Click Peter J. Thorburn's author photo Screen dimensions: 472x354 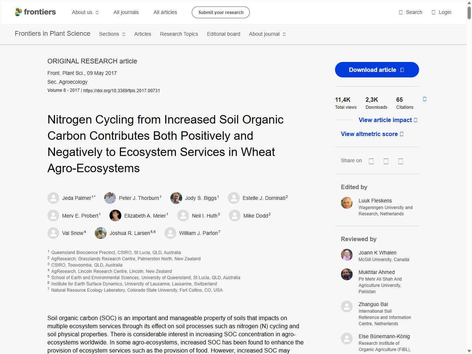click(x=110, y=198)
